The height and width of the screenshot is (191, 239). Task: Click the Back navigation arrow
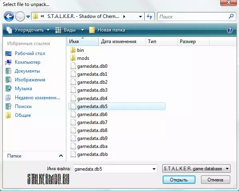pos(9,16)
